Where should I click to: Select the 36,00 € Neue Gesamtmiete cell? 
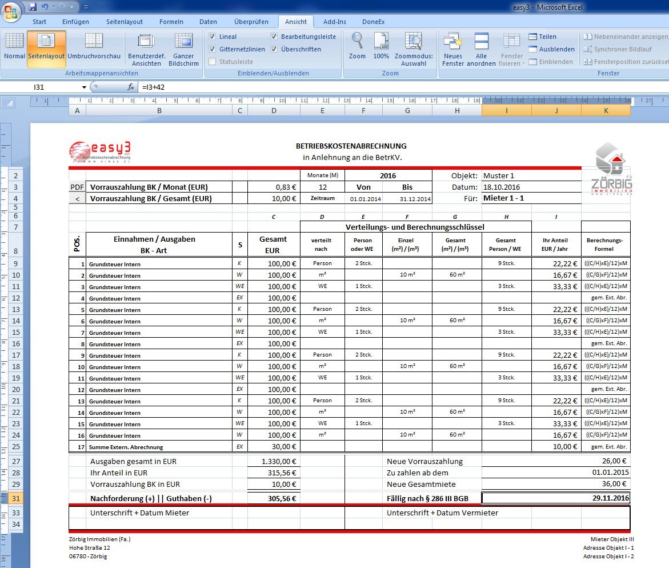(x=555, y=484)
